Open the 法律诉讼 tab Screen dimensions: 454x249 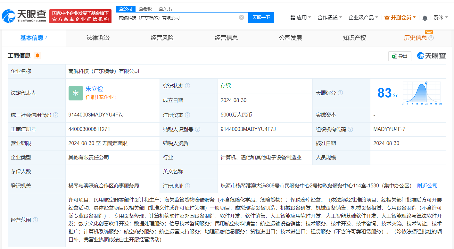click(97, 38)
